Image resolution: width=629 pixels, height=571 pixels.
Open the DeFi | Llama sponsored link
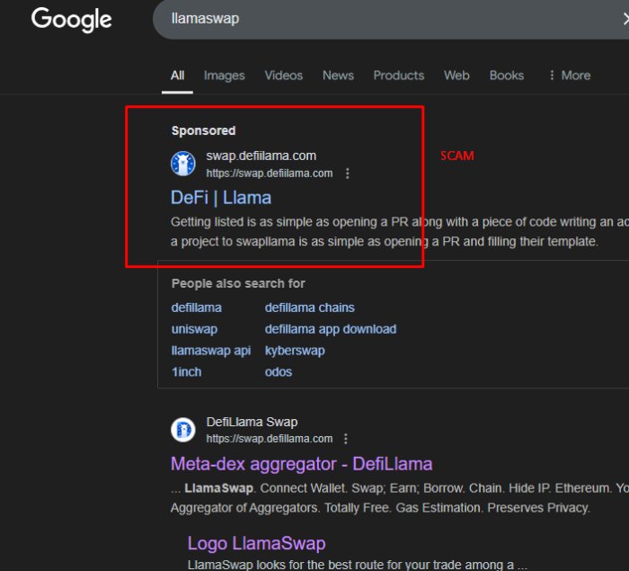pos(221,198)
